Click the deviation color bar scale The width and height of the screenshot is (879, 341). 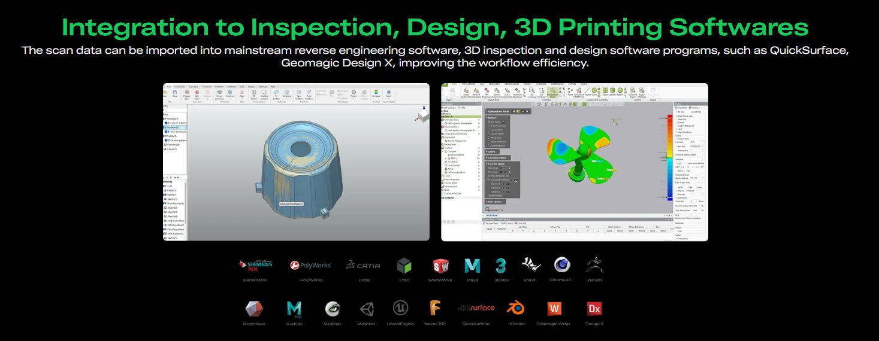pos(670,158)
